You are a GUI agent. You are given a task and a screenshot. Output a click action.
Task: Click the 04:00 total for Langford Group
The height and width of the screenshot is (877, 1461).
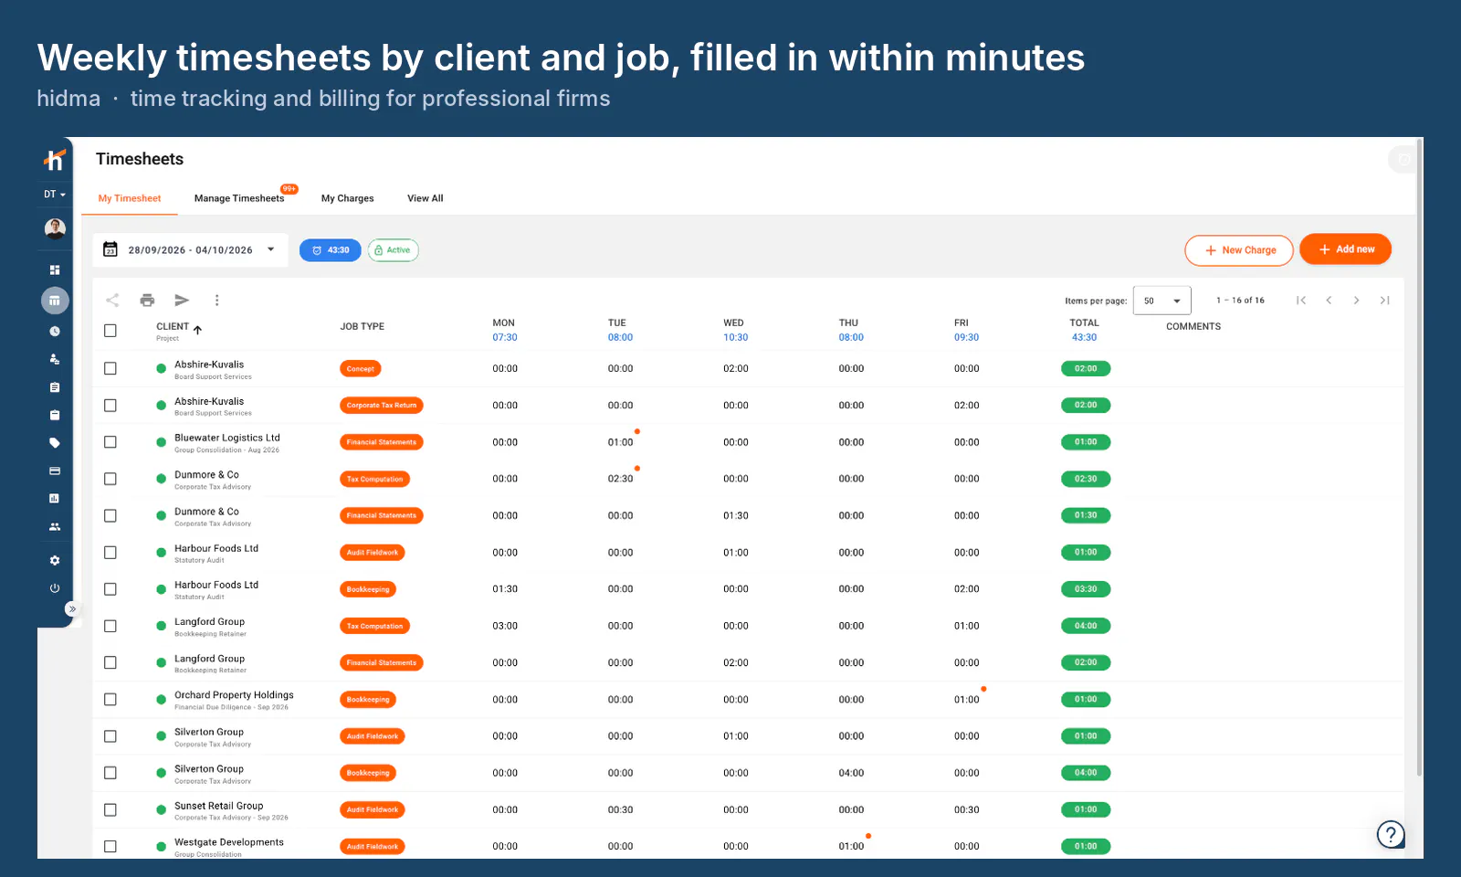(x=1086, y=626)
